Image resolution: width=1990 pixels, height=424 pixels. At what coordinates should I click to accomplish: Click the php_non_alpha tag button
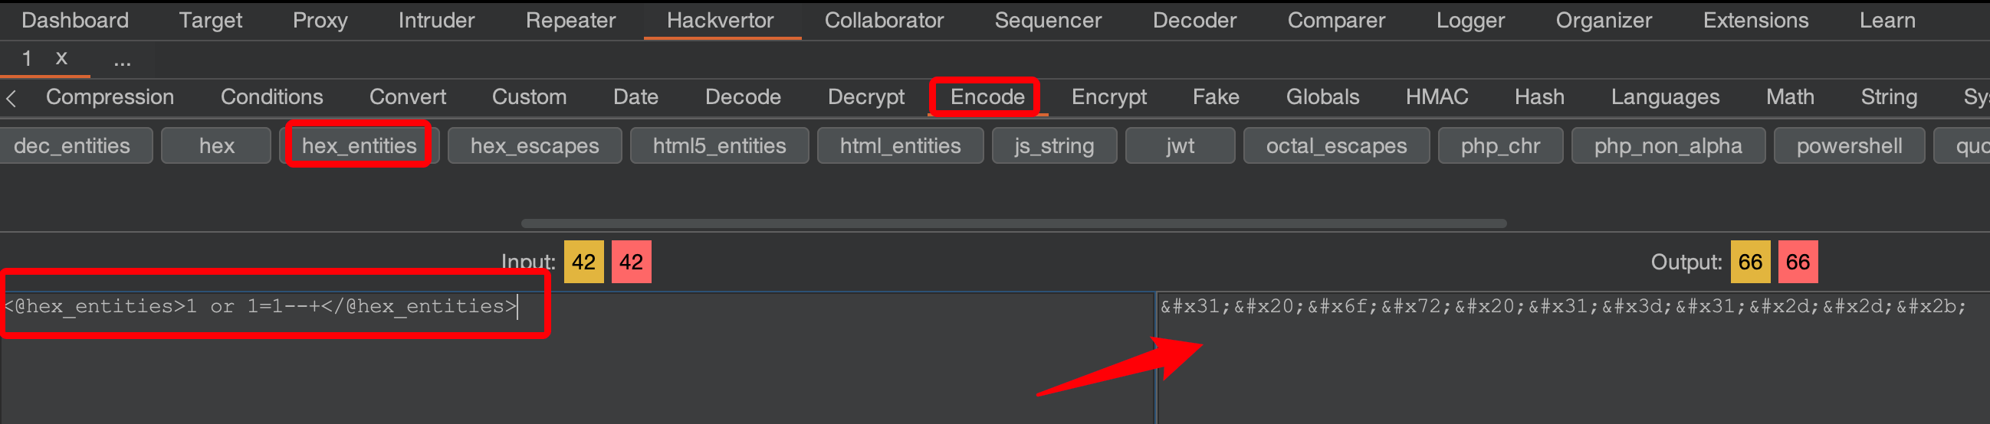[x=1667, y=145]
